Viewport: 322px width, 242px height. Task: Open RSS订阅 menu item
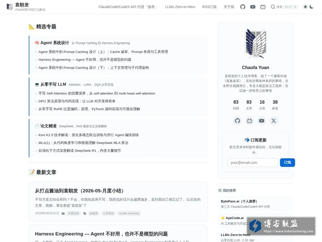tap(209, 7)
